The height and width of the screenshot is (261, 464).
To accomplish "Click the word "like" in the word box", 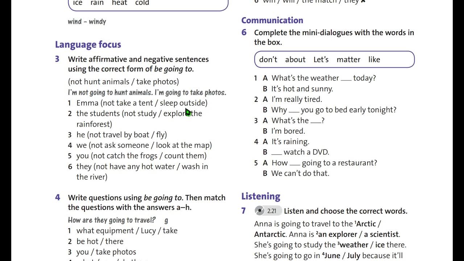I will point(374,59).
